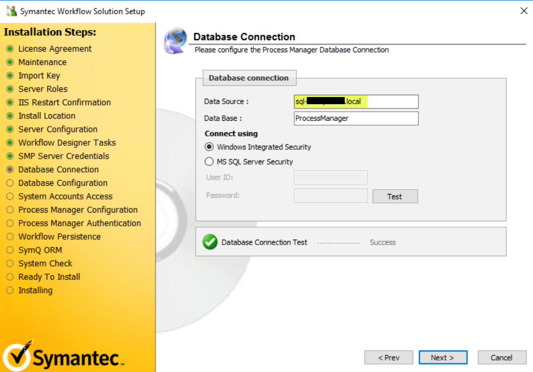Click the System Accounts Access step bullet

click(10, 196)
